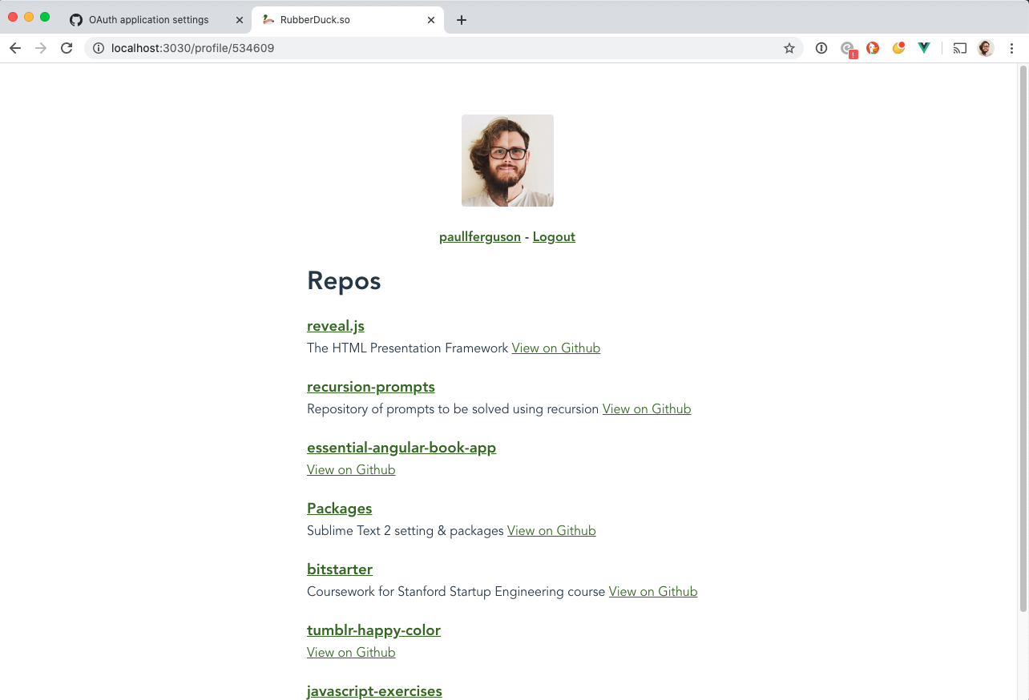Click the profile photo thumbnail
The height and width of the screenshot is (700, 1029).
pyautogui.click(x=507, y=160)
